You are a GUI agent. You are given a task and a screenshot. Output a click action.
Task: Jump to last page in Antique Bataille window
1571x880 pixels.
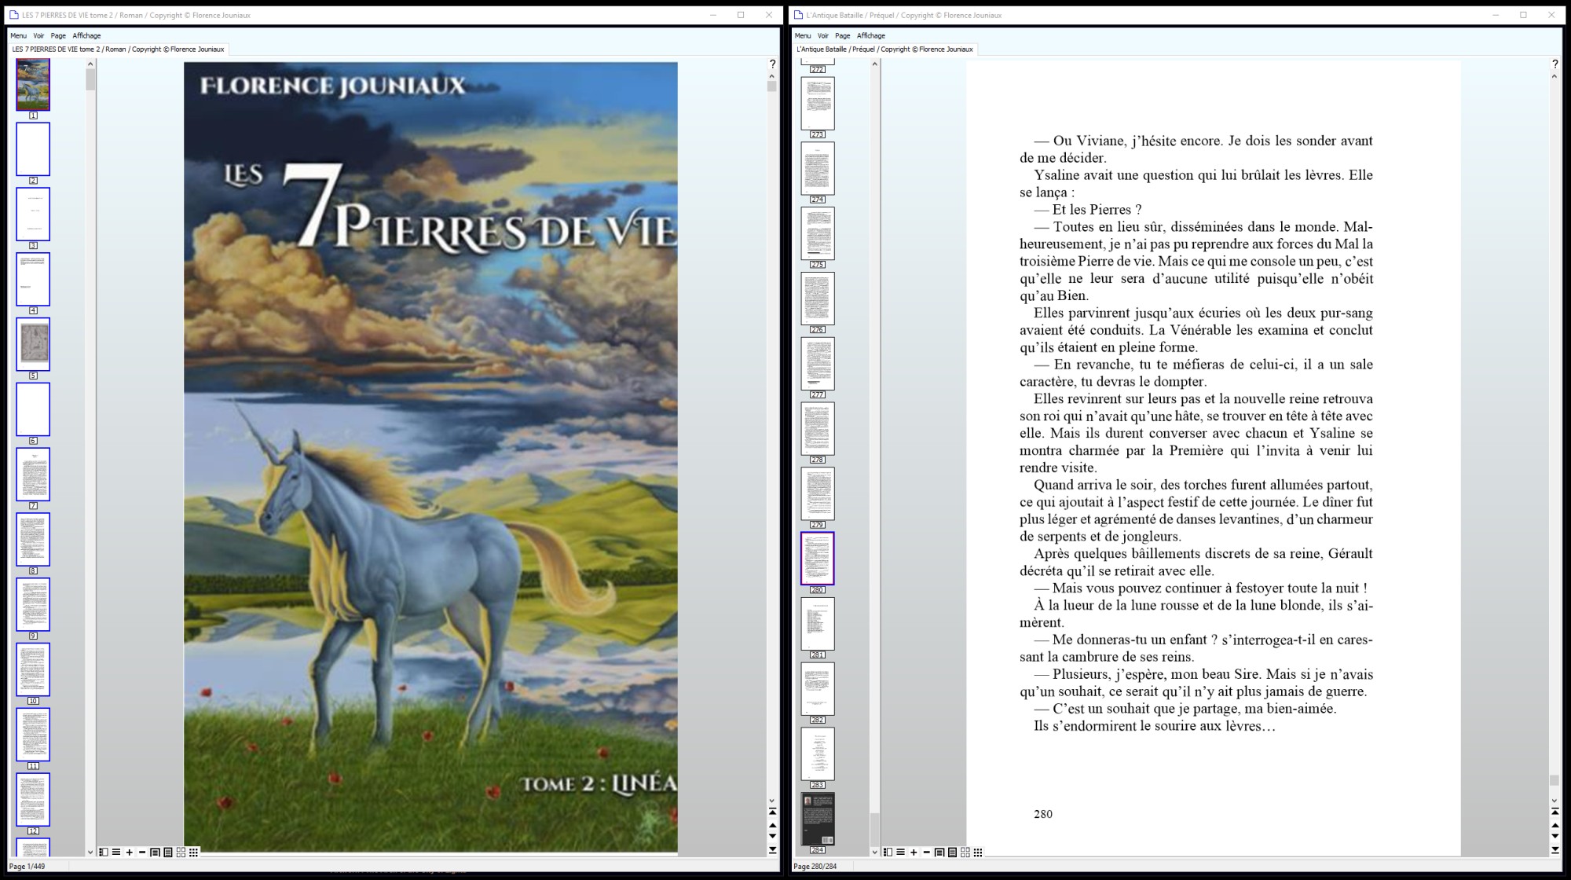pyautogui.click(x=1555, y=850)
